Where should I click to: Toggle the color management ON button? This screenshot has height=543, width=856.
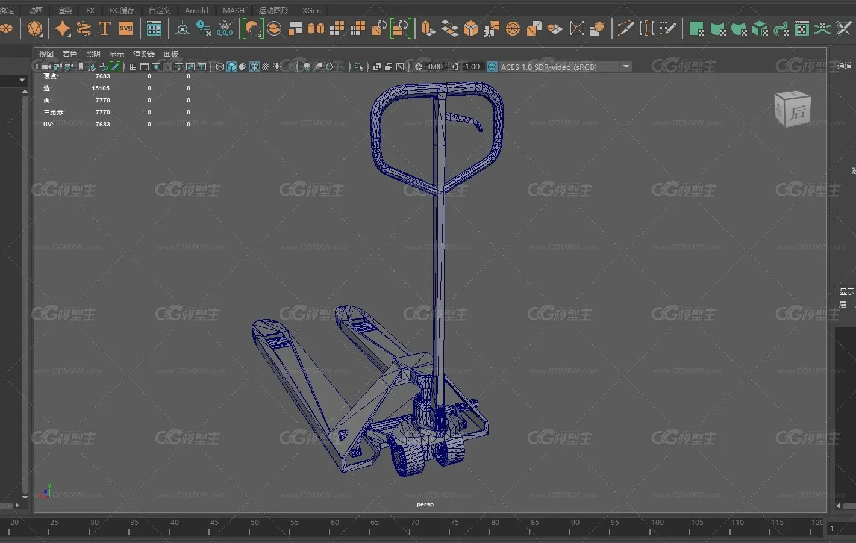(492, 67)
